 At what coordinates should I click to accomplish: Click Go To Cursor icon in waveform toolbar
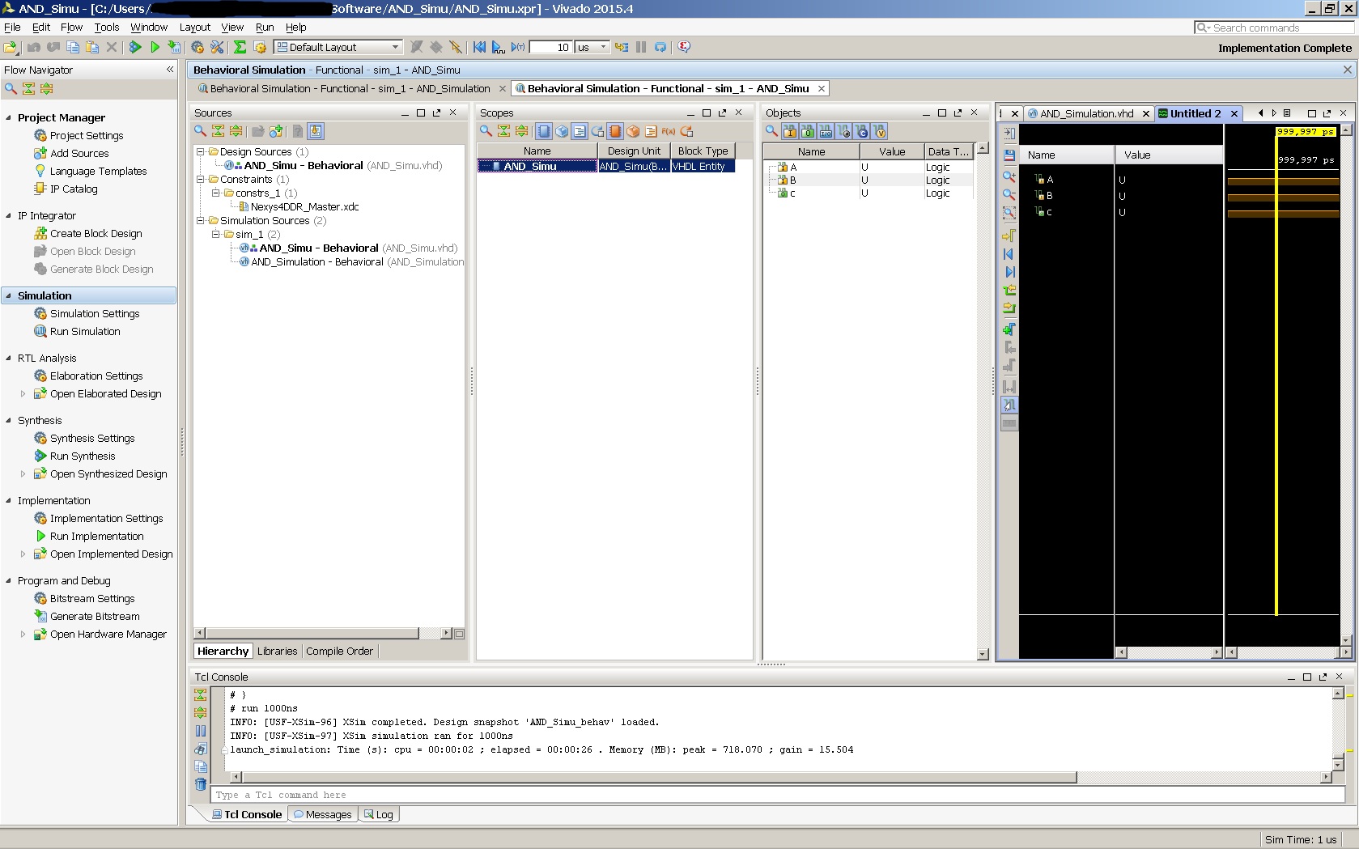(x=1009, y=236)
